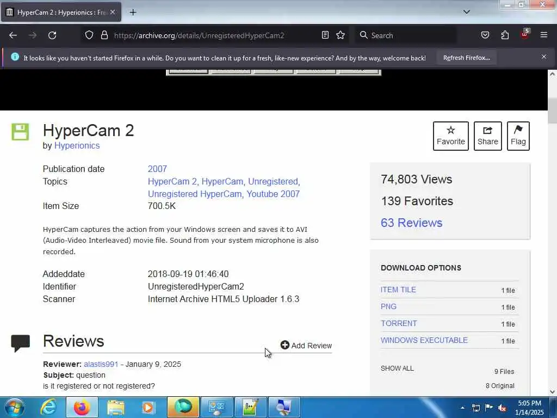Click the green floppy disk software icon
This screenshot has width=557, height=418.
pyautogui.click(x=20, y=132)
